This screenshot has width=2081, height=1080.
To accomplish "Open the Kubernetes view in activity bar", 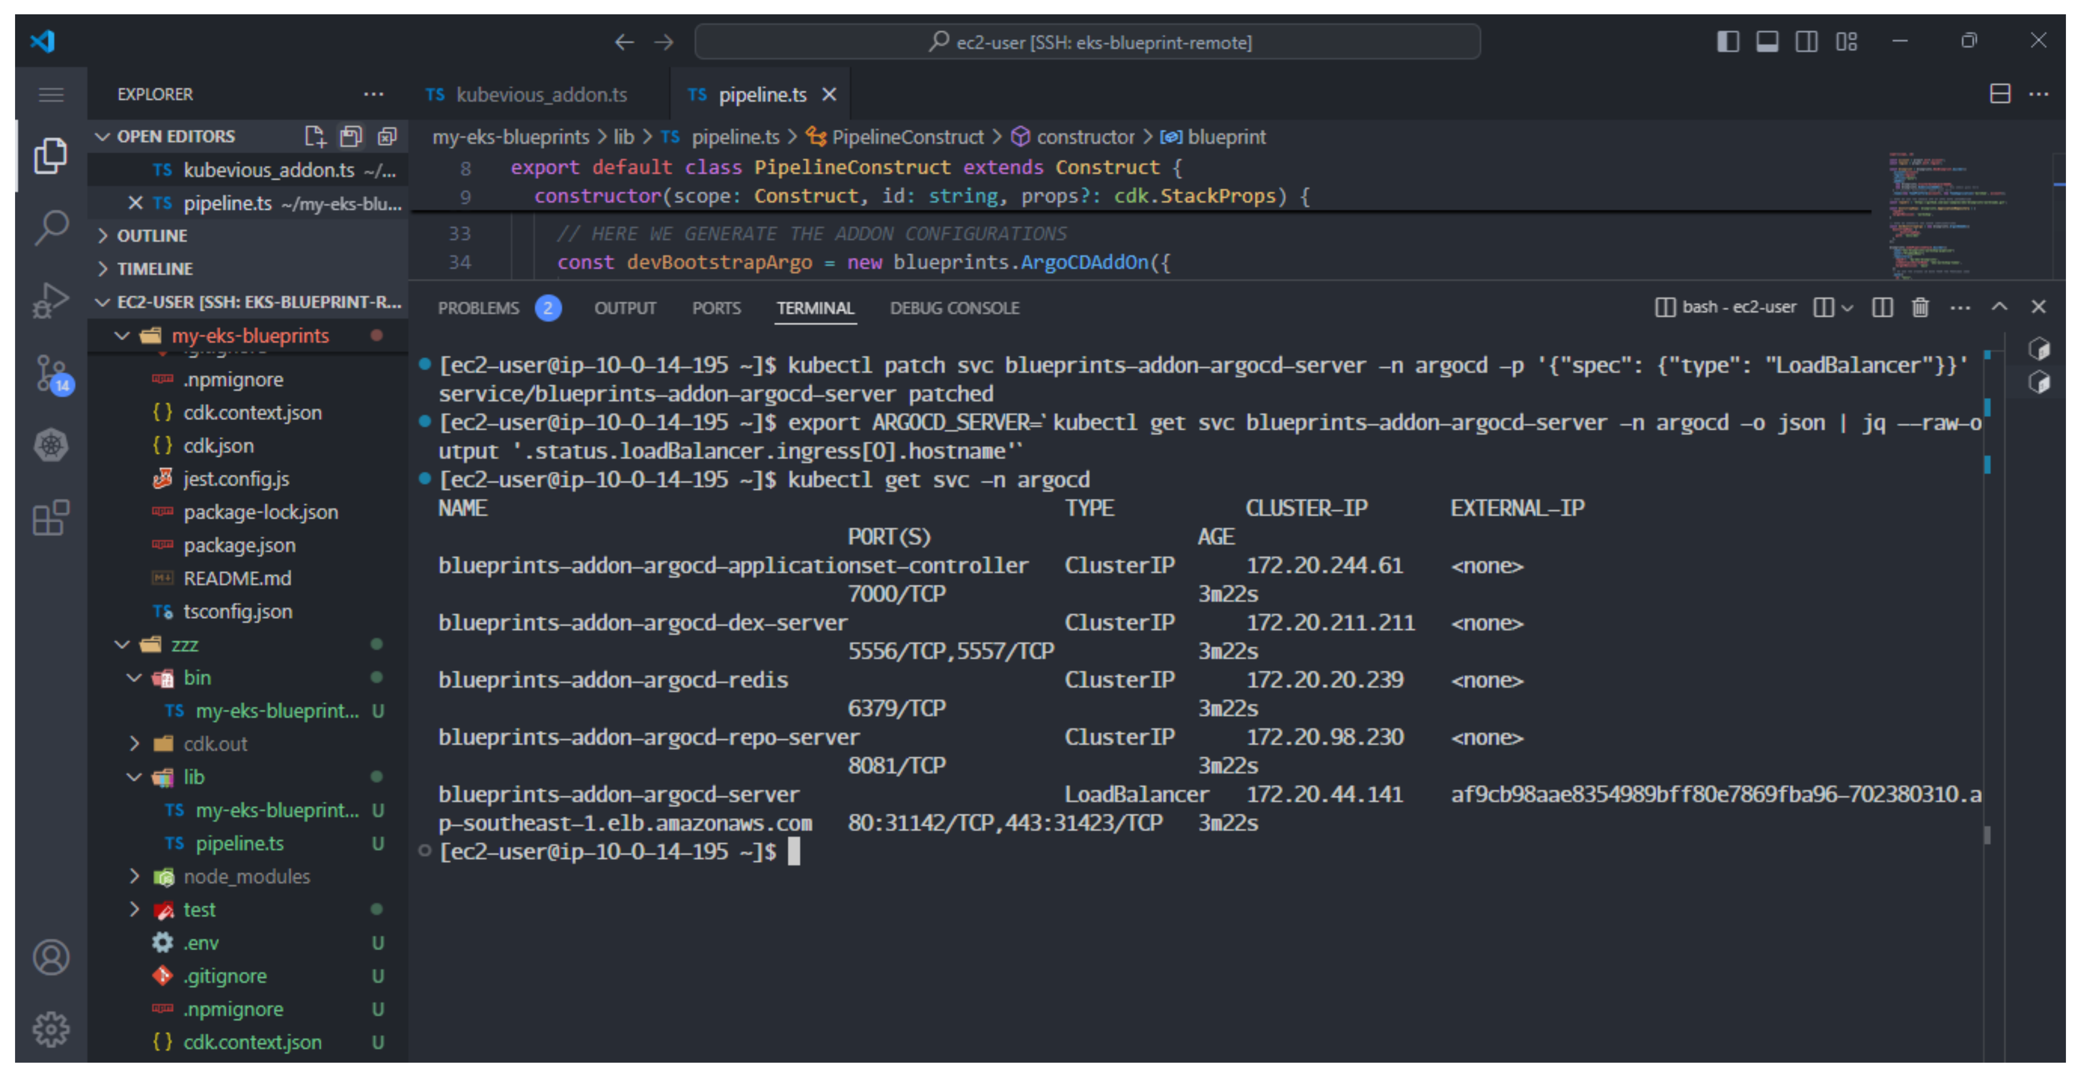I will pyautogui.click(x=52, y=445).
